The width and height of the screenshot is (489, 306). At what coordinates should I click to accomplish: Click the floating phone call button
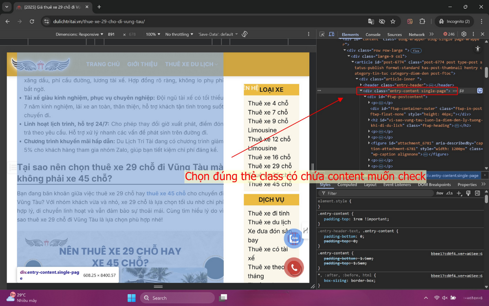pyautogui.click(x=294, y=268)
